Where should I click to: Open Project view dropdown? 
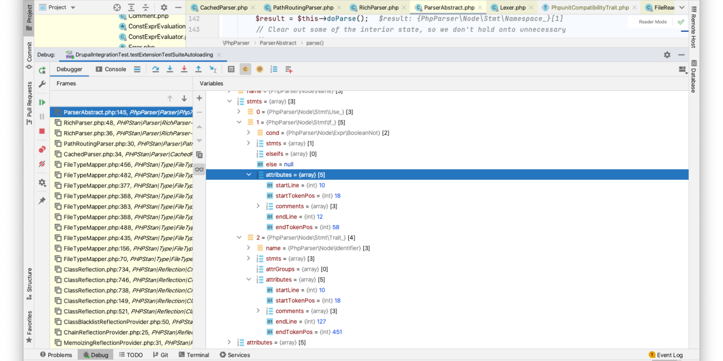(58, 7)
